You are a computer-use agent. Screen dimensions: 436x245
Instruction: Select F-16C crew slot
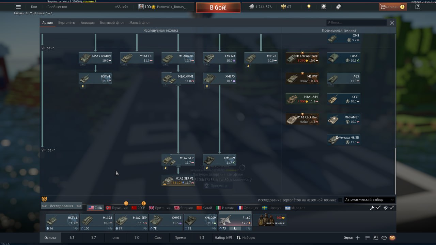pos(235,220)
